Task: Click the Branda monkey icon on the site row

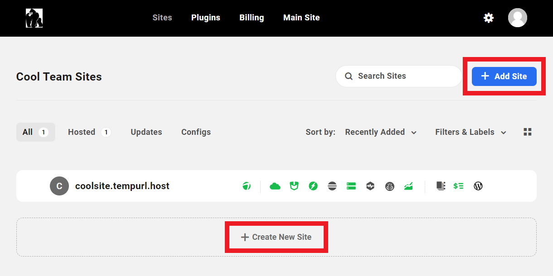Action: point(389,186)
